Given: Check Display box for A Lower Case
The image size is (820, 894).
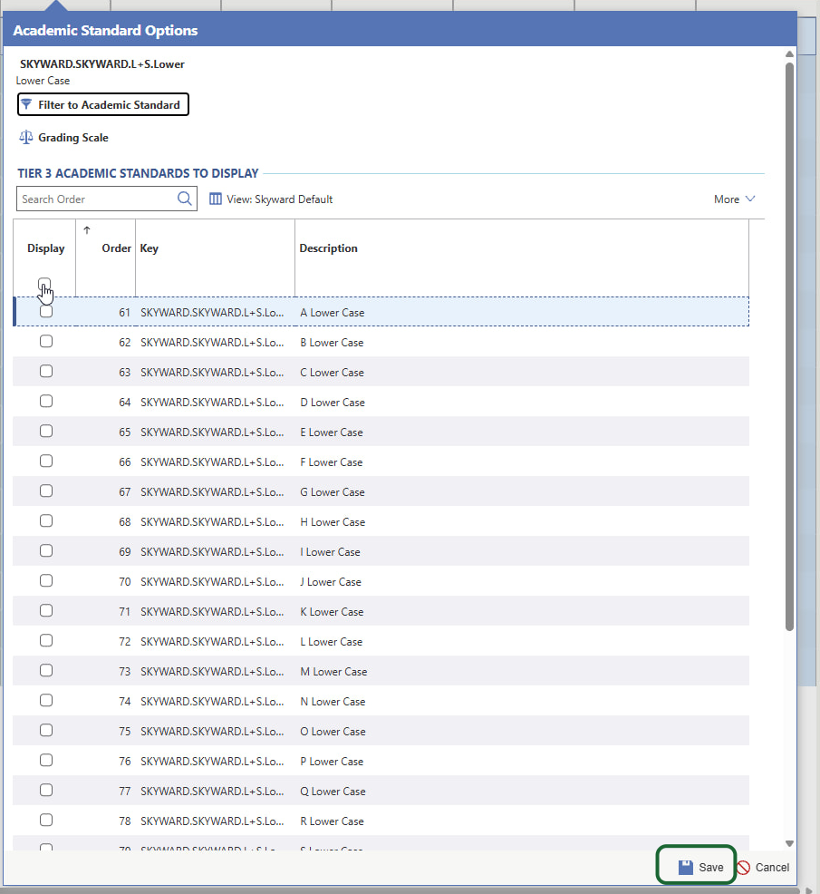Looking at the screenshot, I should [x=46, y=311].
